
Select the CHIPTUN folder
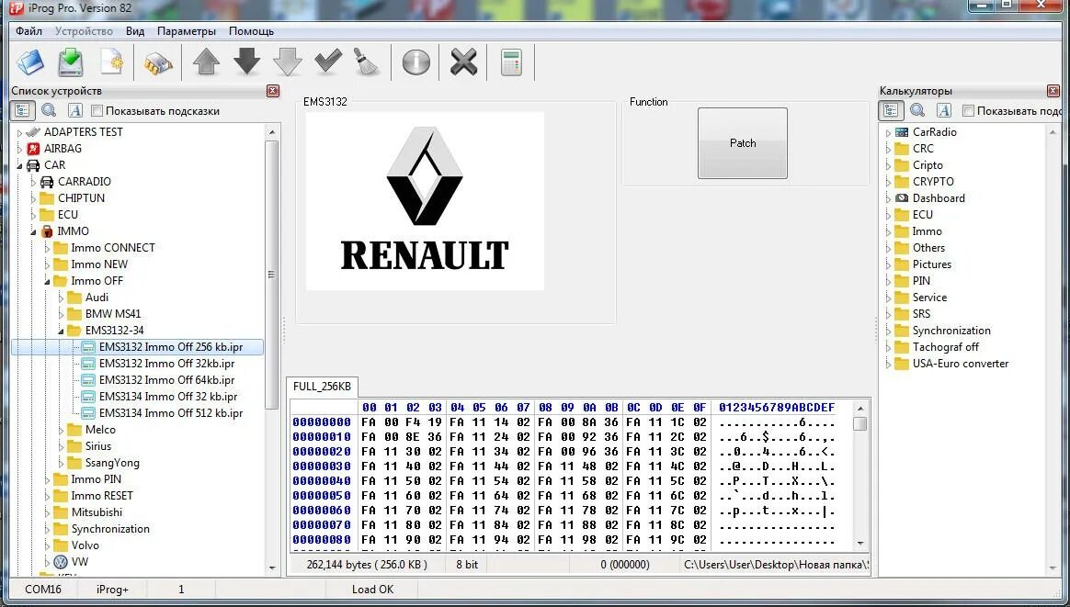[81, 198]
